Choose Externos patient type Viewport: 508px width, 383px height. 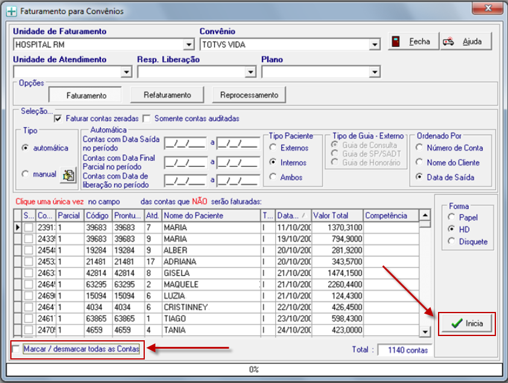[273, 148]
